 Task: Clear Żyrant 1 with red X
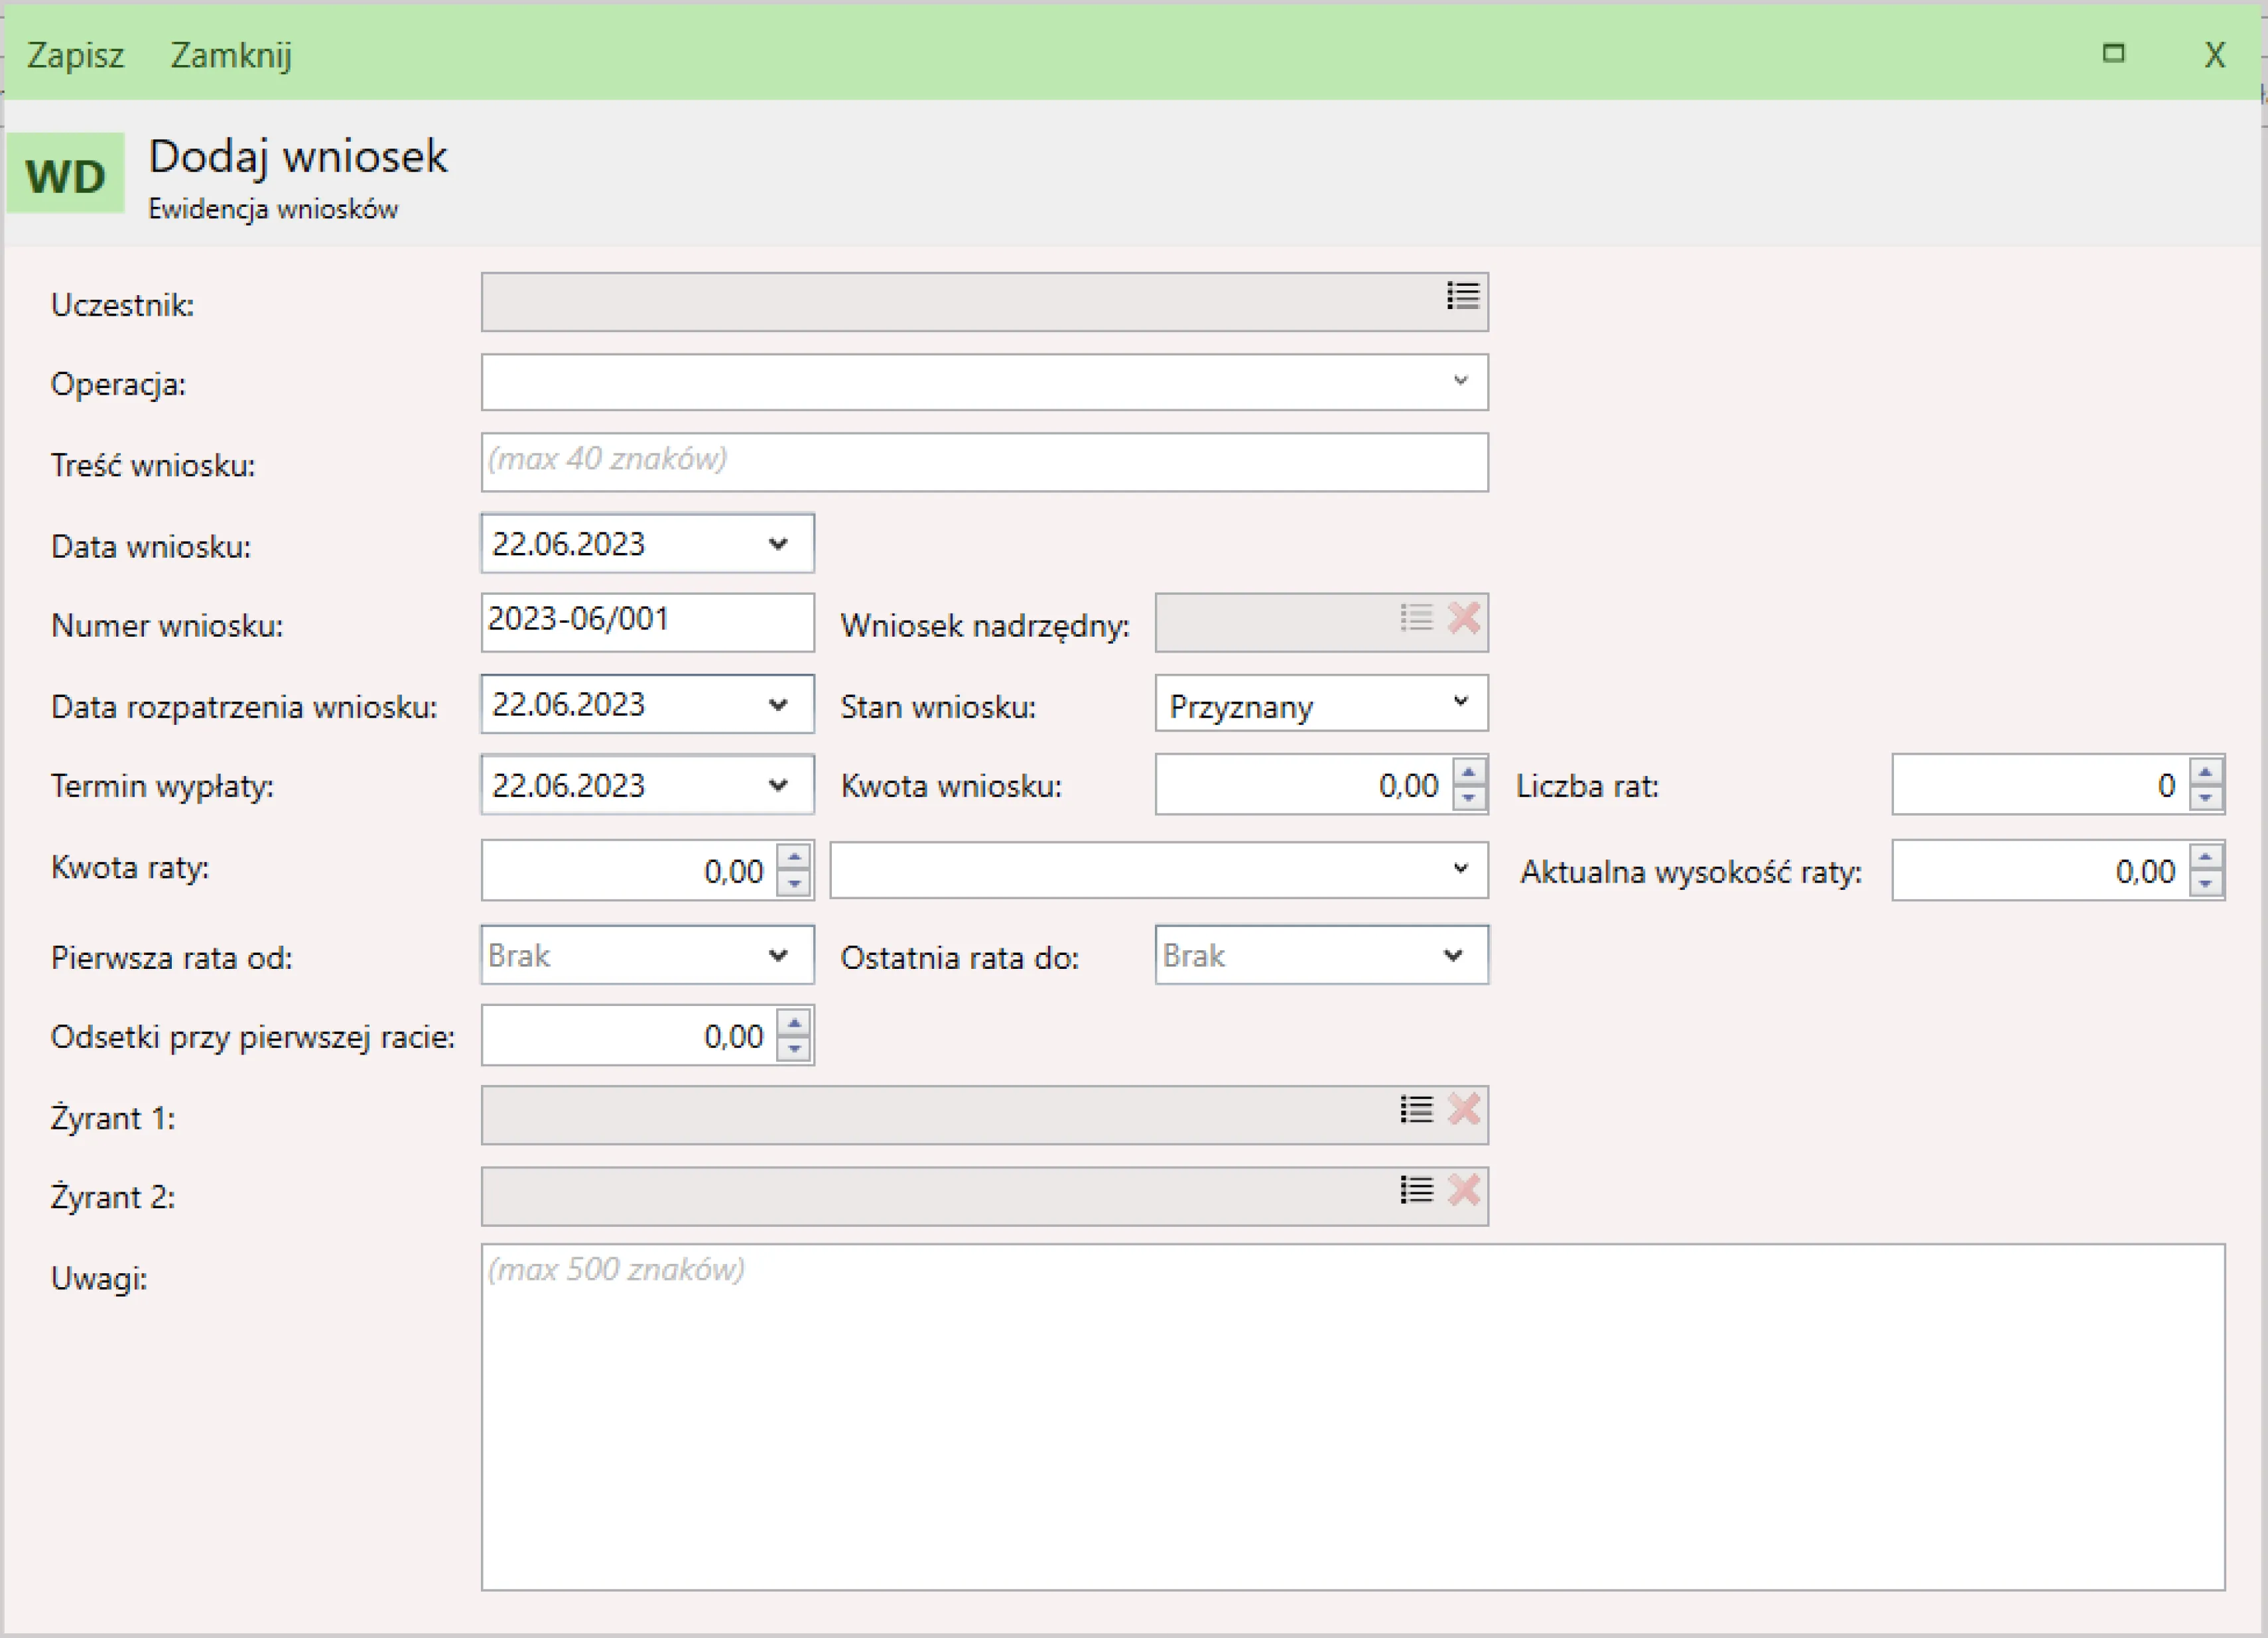tap(1464, 1109)
